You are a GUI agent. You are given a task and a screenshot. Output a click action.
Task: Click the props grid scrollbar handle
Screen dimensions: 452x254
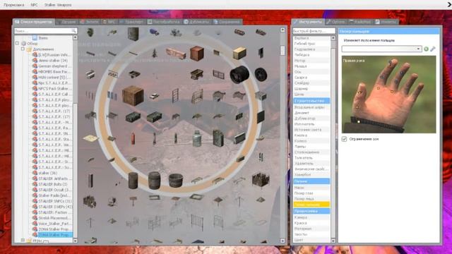[x=282, y=50]
